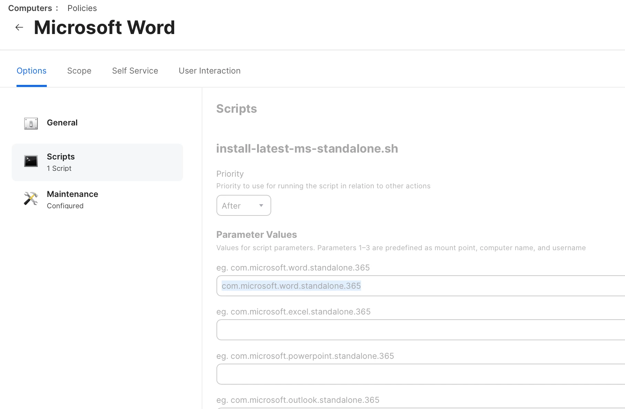
Task: Go to the Self Service tab
Action: click(x=135, y=71)
